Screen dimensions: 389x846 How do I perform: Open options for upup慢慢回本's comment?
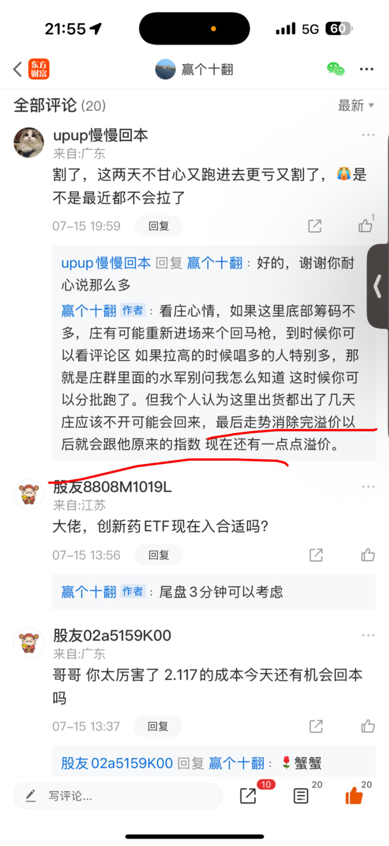[x=368, y=135]
